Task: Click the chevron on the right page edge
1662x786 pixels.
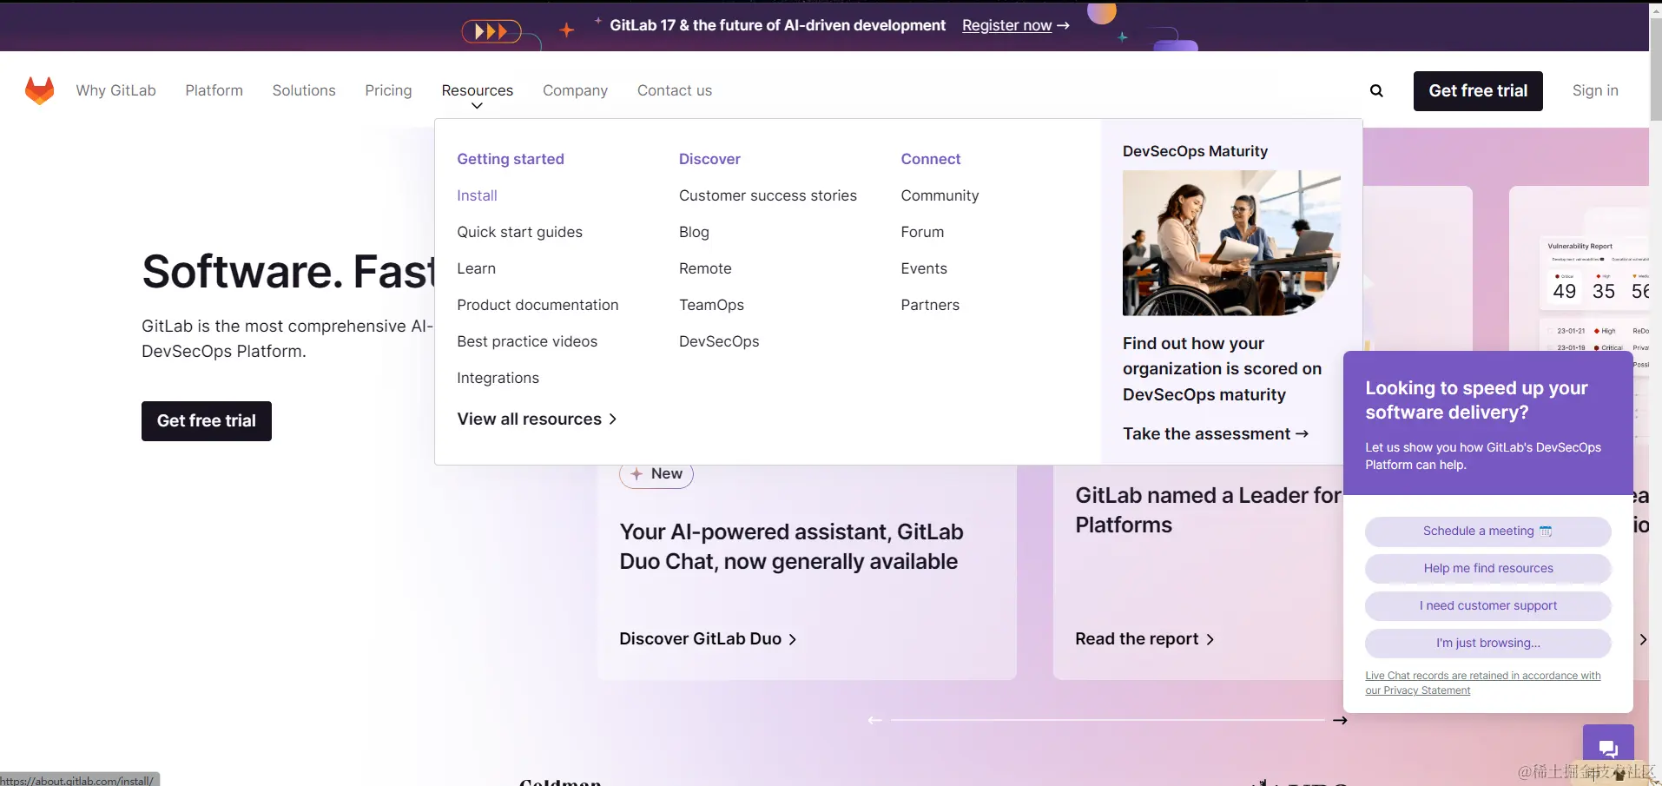Action: point(1644,639)
